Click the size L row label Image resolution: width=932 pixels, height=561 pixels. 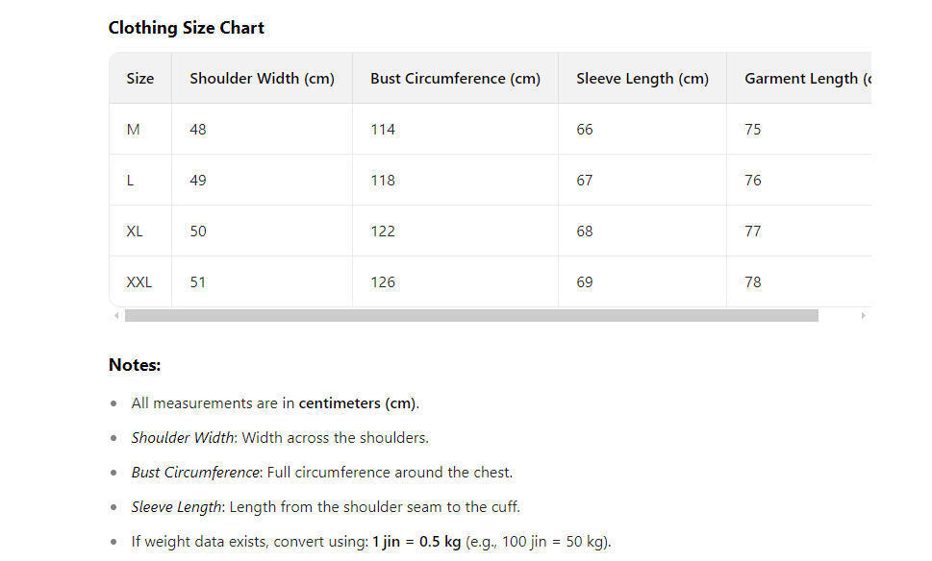(x=131, y=181)
